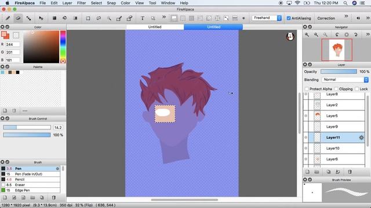Open the Blending mode dropdown
This screenshot has height=208, width=371.
pos(345,80)
